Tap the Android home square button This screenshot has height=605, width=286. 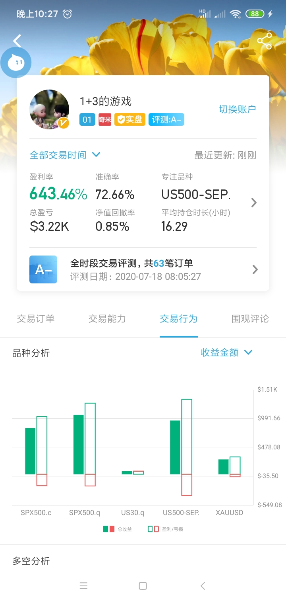point(143,586)
